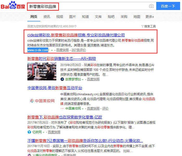Click the 2017年11月18日 result snippet
The width and height of the screenshot is (182, 156).
(x=91, y=148)
